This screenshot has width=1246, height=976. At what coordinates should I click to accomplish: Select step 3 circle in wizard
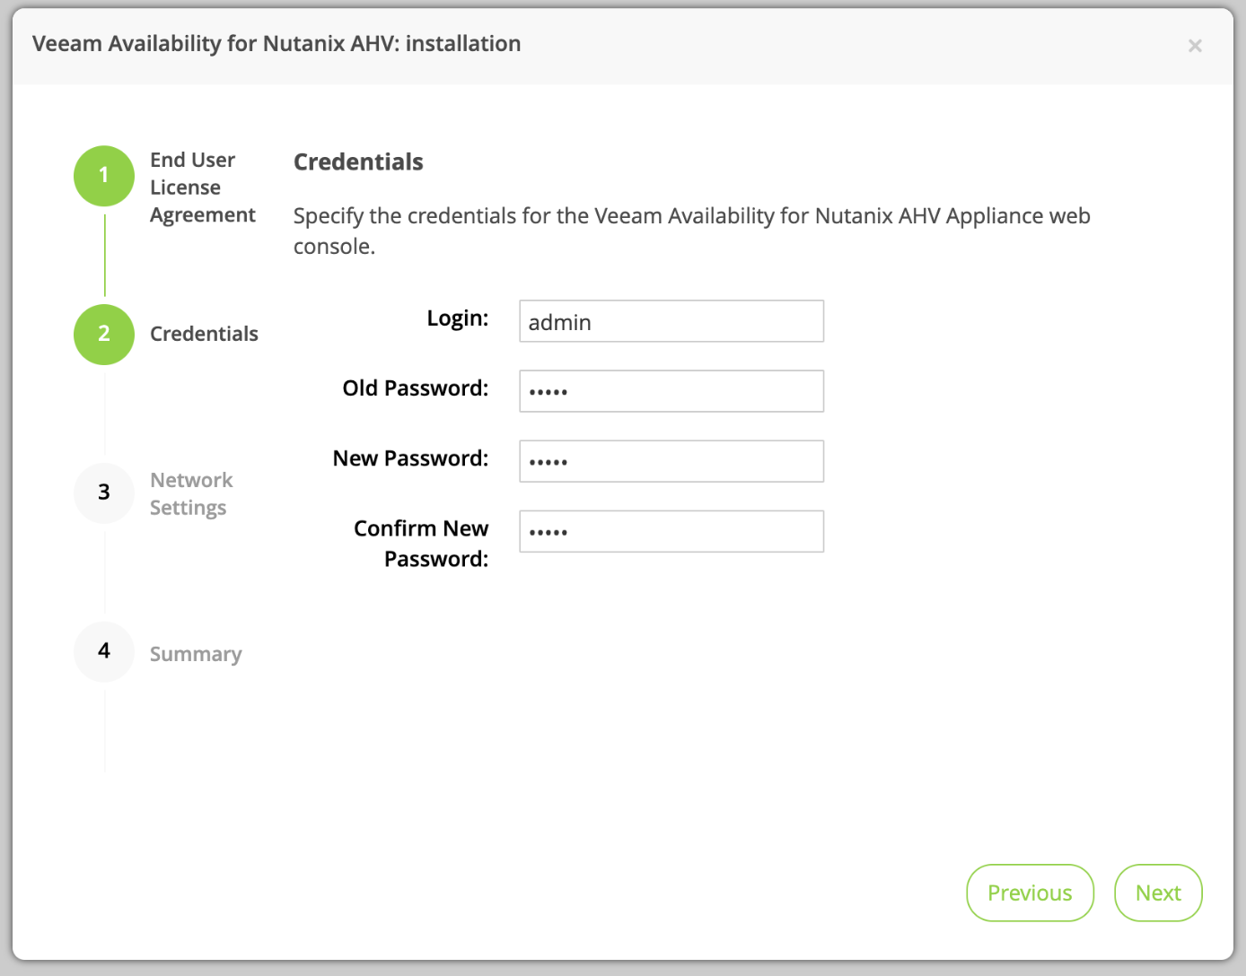click(x=104, y=492)
